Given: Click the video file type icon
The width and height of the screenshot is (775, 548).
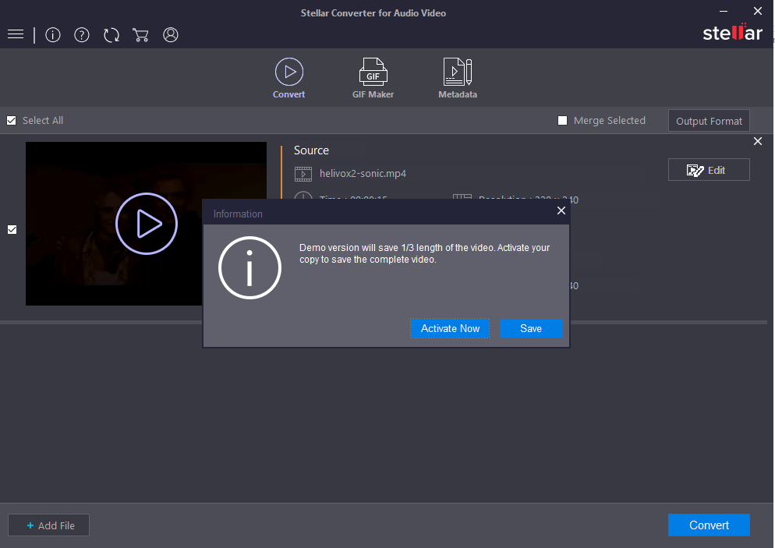Looking at the screenshot, I should (303, 174).
